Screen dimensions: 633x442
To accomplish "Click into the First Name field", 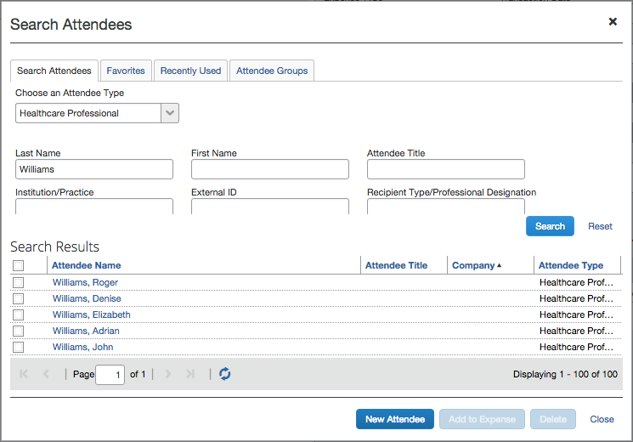I will click(x=269, y=169).
